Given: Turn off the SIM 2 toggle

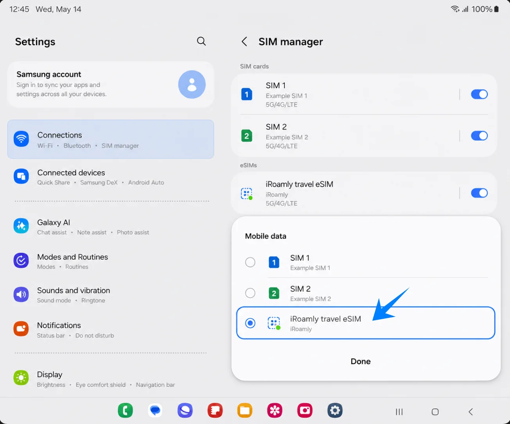Looking at the screenshot, I should pyautogui.click(x=479, y=136).
